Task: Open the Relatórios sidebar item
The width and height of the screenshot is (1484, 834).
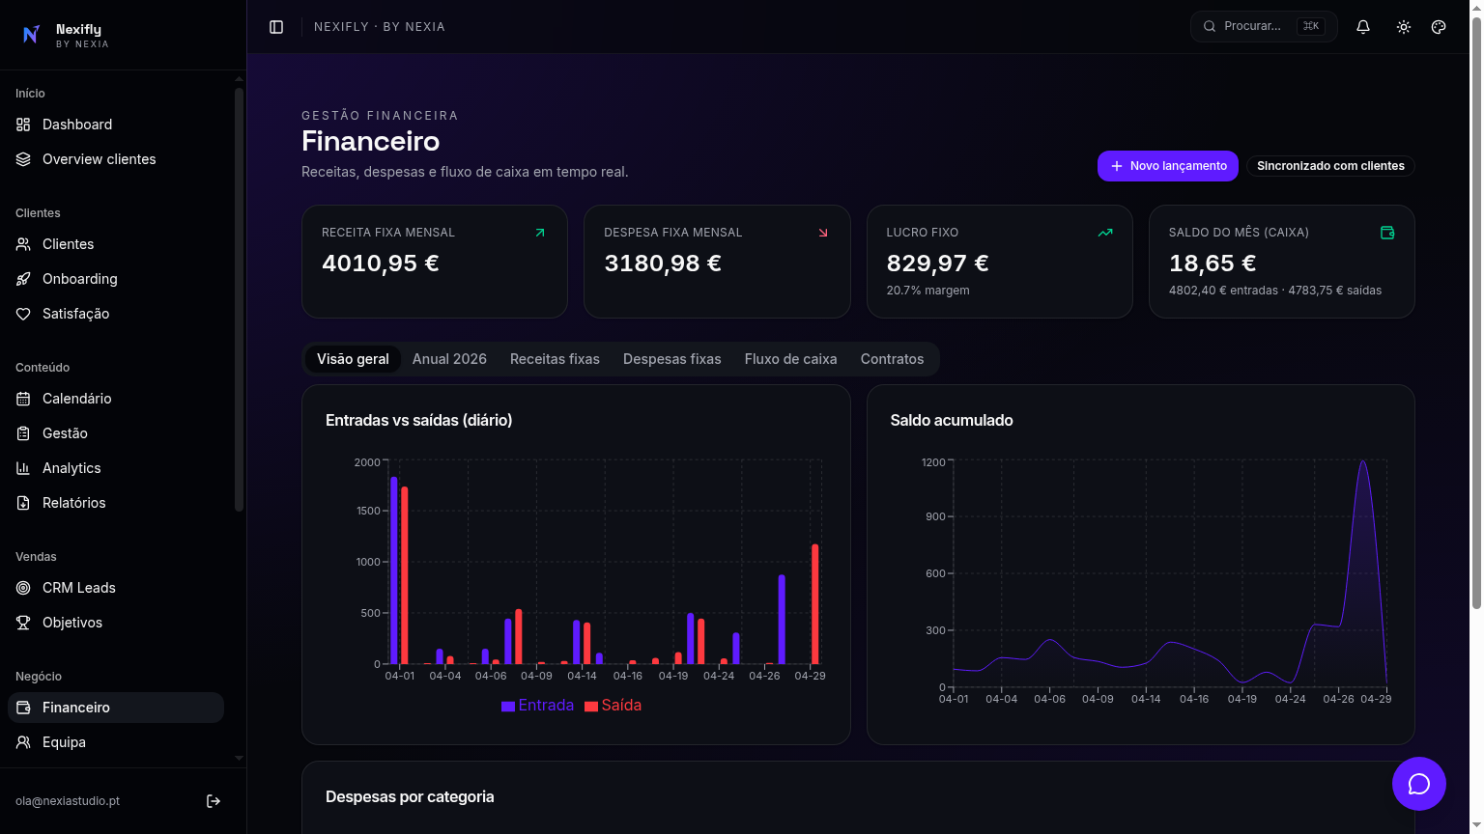Action: [116, 503]
